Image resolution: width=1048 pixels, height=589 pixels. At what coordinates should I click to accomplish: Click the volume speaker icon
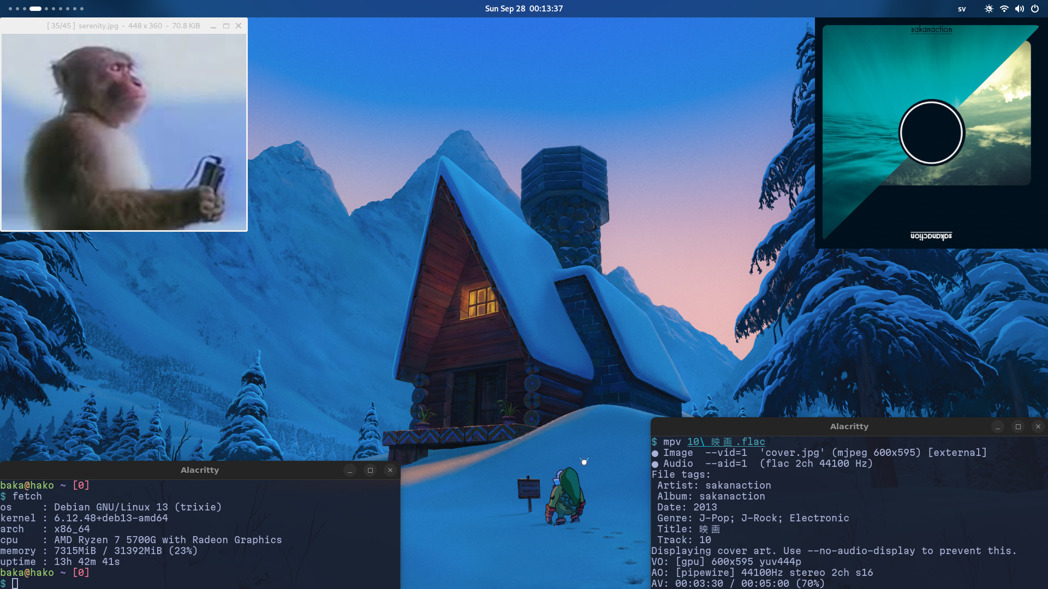tap(1019, 9)
